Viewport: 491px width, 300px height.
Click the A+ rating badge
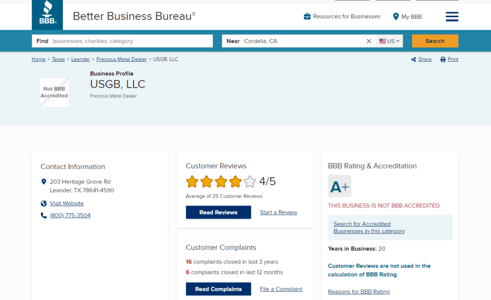point(339,186)
